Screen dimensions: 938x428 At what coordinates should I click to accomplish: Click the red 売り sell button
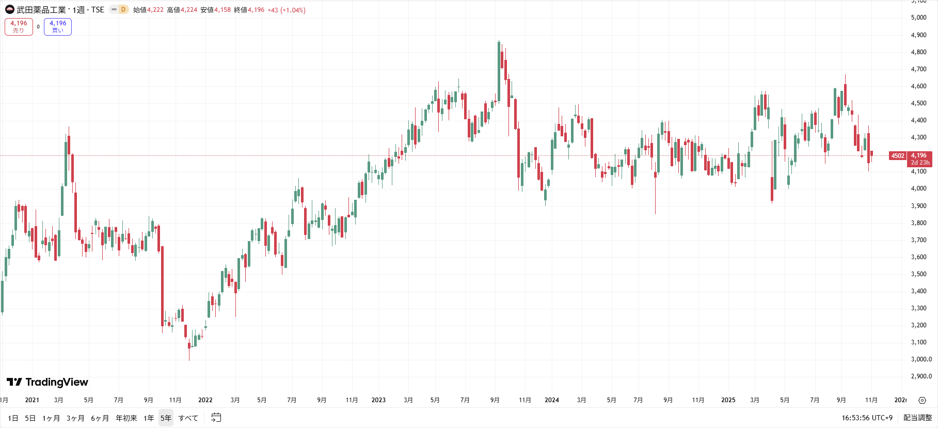click(19, 27)
